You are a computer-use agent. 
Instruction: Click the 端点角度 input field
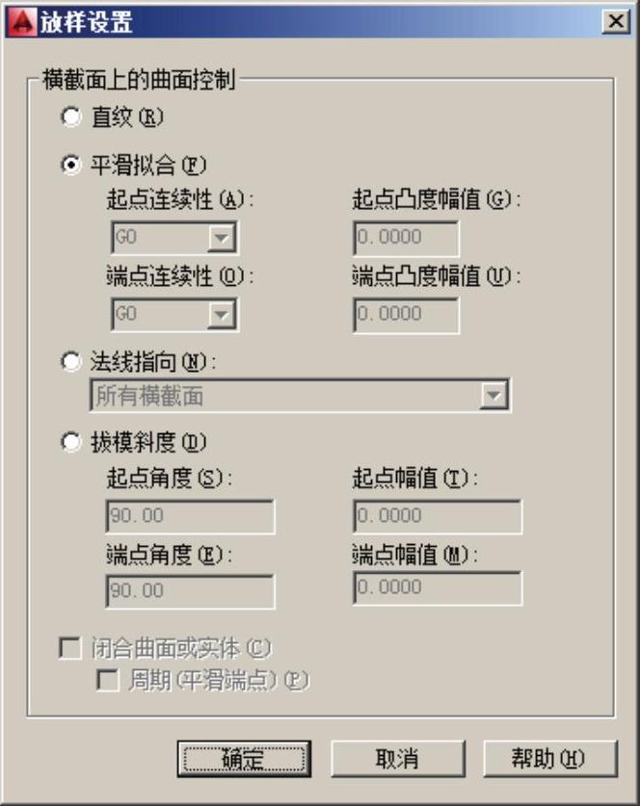coord(190,590)
